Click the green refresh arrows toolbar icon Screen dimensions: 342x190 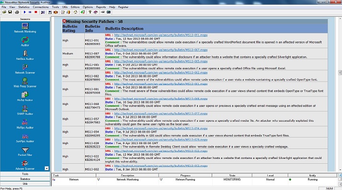(83, 12)
